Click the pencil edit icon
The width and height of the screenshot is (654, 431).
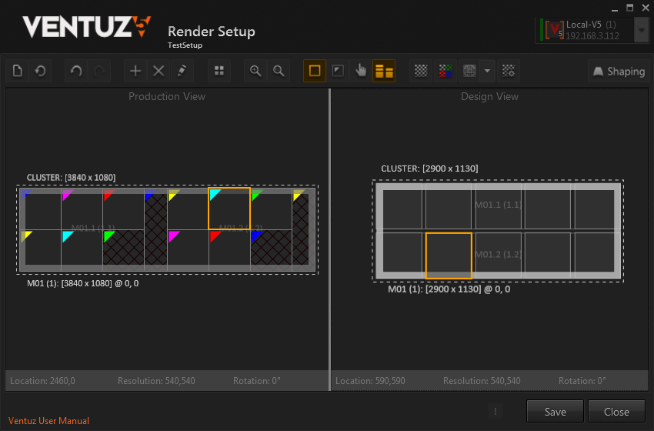point(182,71)
